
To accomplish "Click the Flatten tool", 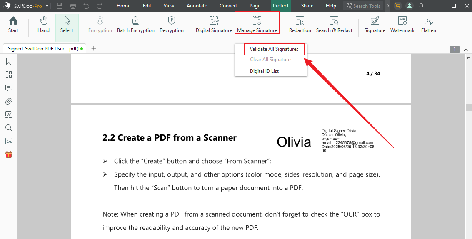I will click(x=428, y=25).
